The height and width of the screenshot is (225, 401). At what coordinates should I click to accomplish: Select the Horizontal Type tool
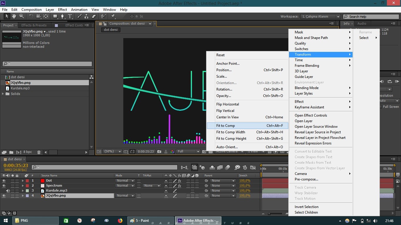(x=70, y=16)
